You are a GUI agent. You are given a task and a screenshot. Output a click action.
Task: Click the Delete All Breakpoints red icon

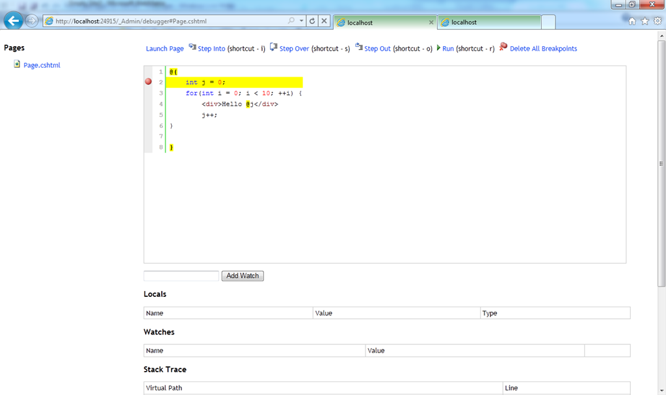(x=503, y=47)
